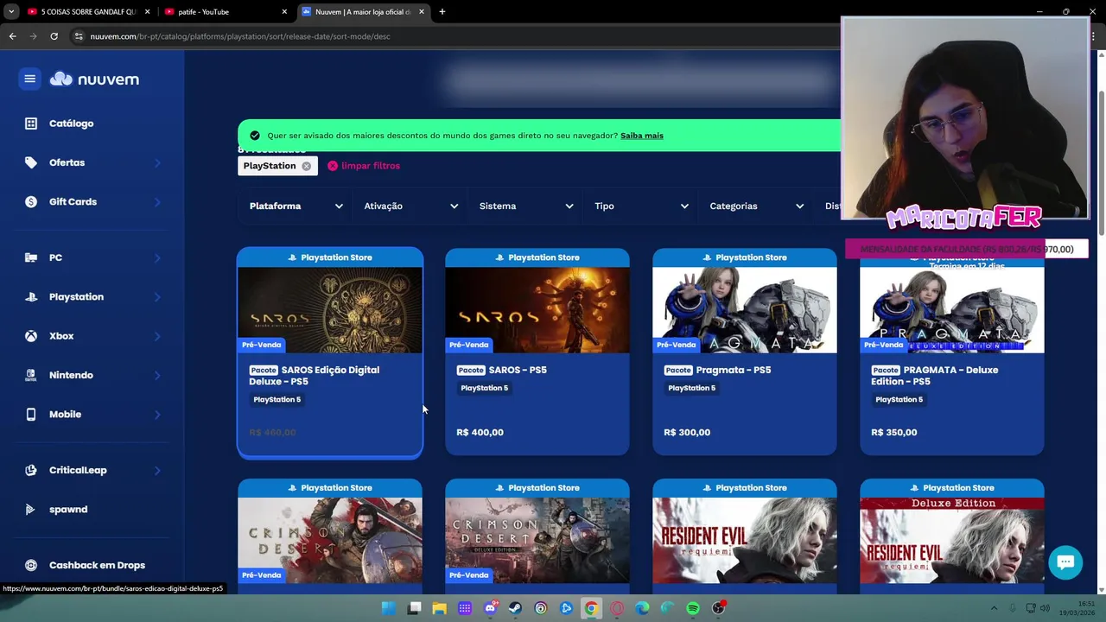Open 'SAROS Edição Digital Deluxe - PS5' title

[315, 375]
